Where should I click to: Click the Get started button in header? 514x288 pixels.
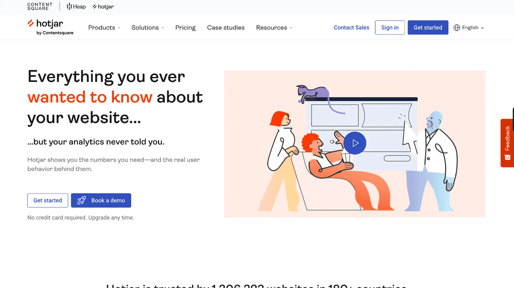tap(428, 27)
